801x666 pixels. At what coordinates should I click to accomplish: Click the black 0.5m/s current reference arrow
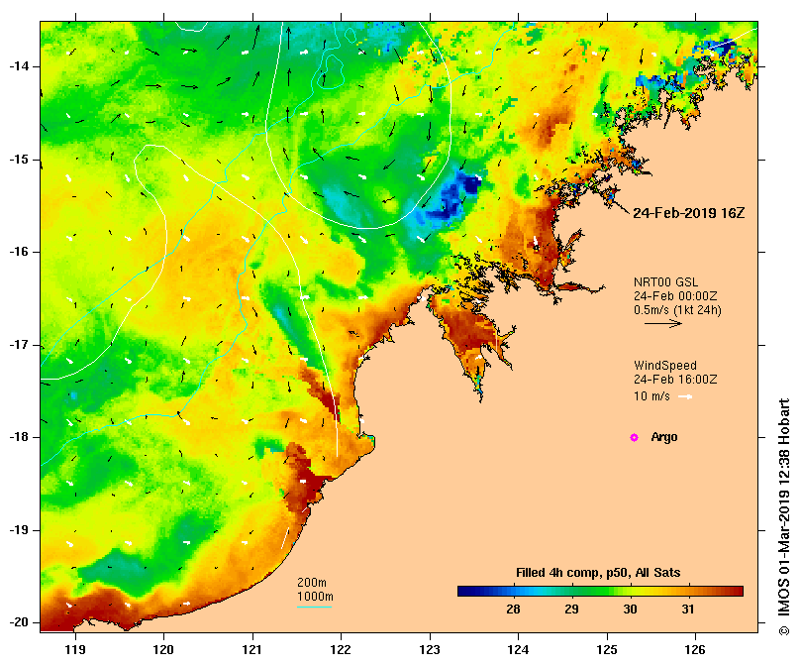coord(663,323)
